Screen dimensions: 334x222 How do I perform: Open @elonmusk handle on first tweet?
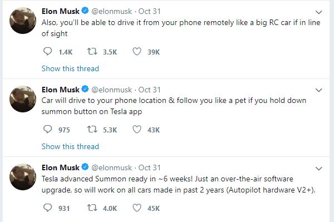(112, 11)
